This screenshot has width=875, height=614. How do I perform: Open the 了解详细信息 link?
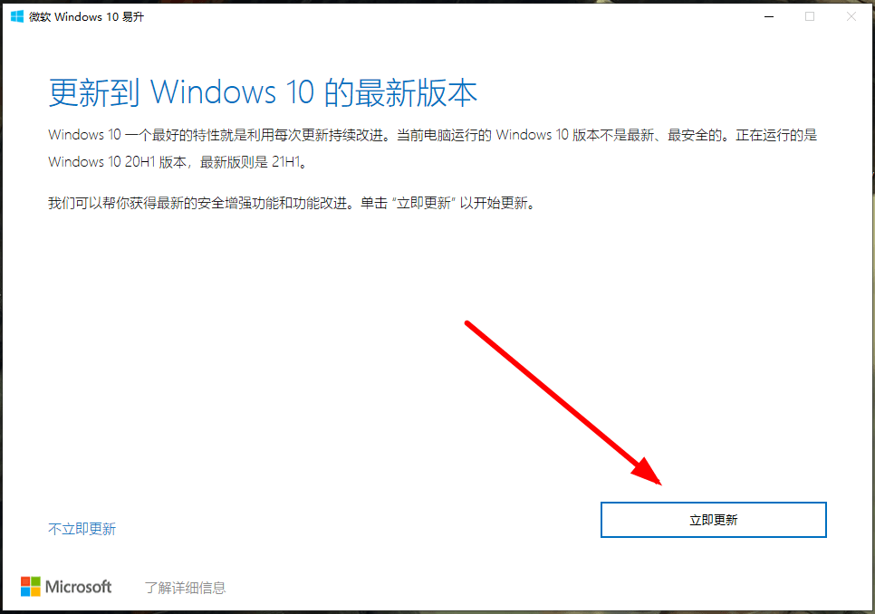click(186, 588)
